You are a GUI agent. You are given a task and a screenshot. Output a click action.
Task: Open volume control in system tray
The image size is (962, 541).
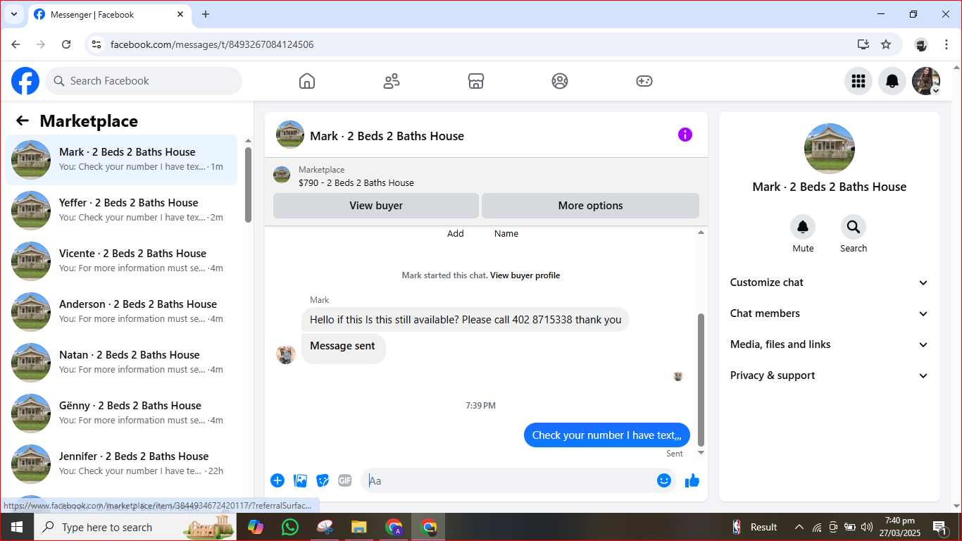(867, 527)
